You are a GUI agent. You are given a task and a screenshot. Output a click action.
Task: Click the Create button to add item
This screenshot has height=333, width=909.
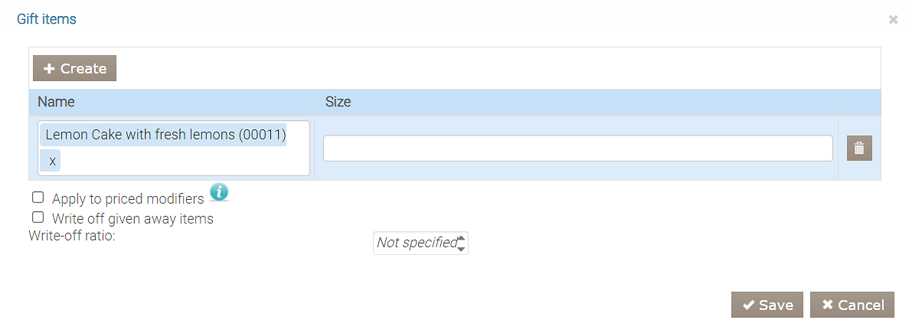pos(74,68)
